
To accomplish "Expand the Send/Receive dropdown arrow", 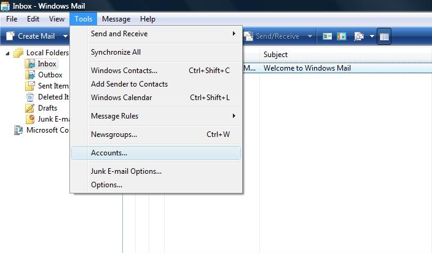I will (x=310, y=36).
